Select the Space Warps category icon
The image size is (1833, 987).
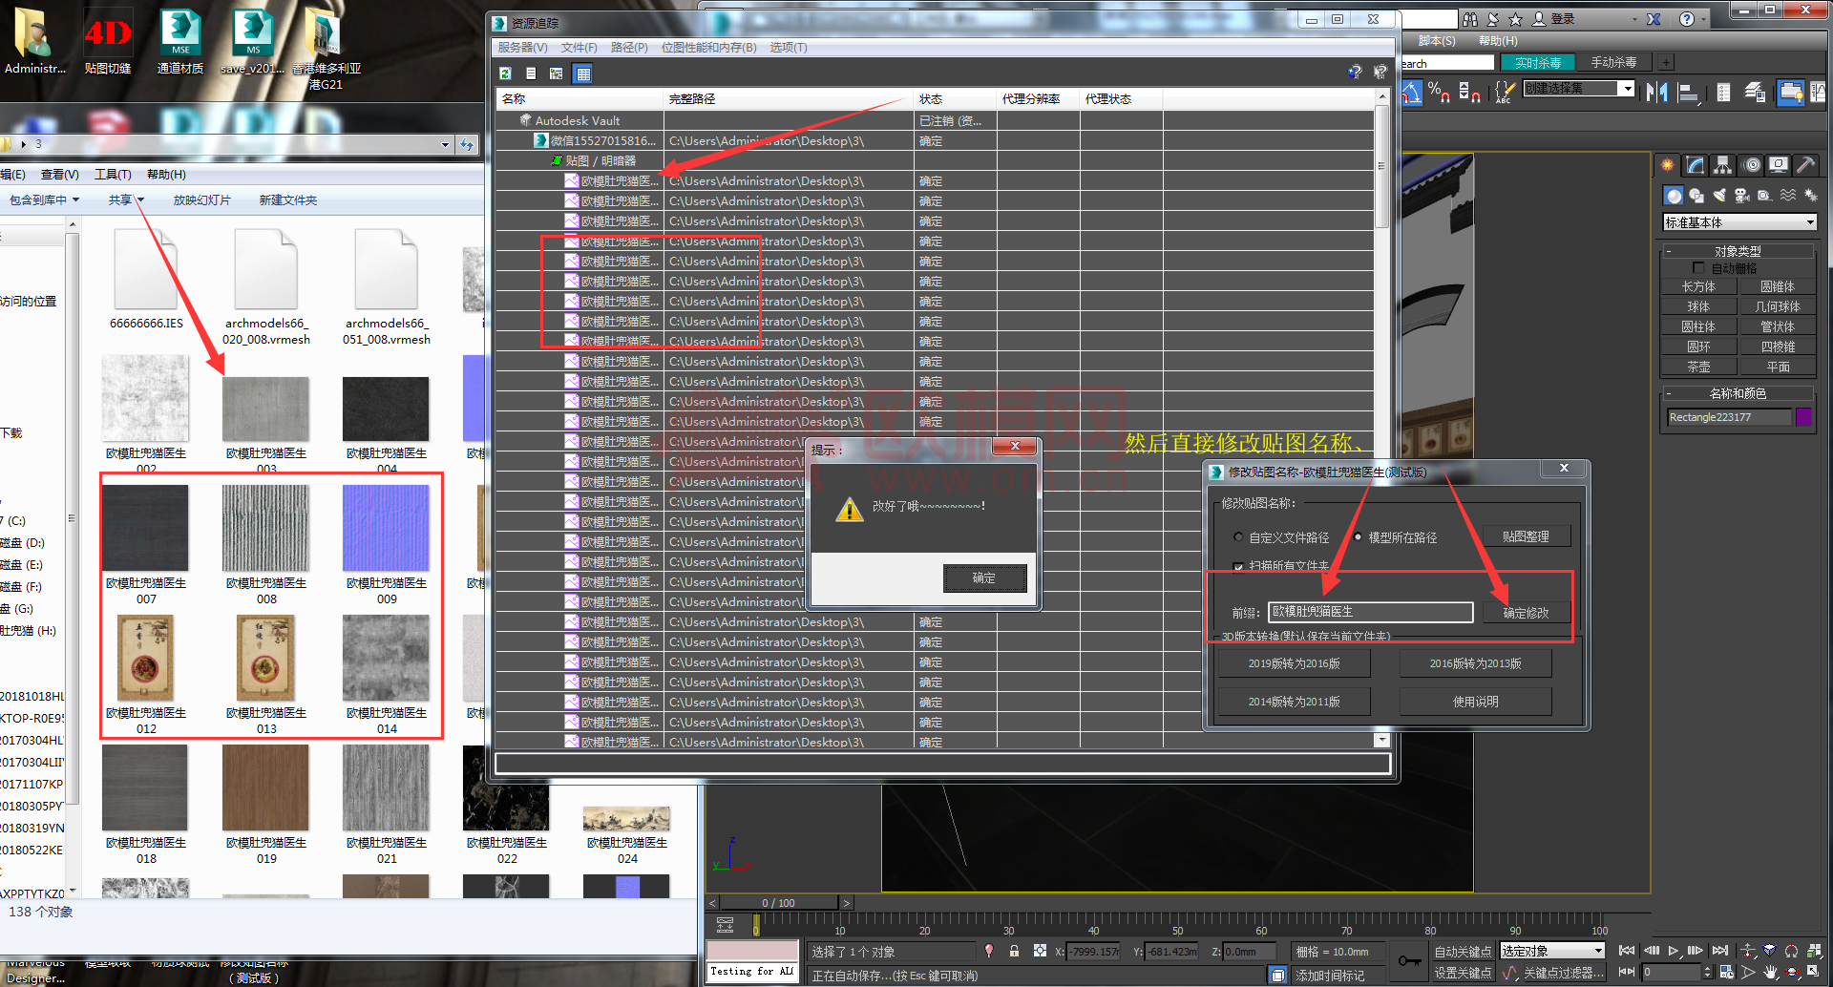(1788, 196)
